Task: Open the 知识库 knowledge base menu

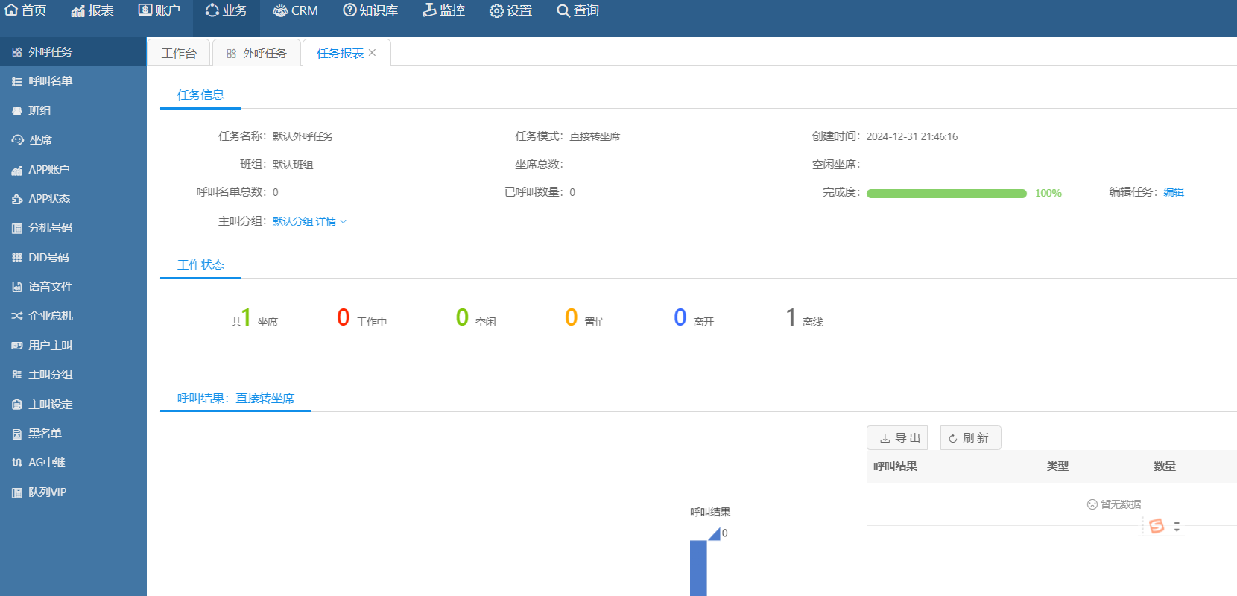Action: click(370, 10)
